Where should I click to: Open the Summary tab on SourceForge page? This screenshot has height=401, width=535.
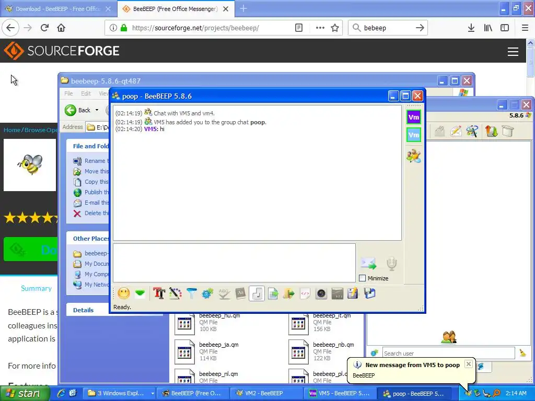(36, 288)
